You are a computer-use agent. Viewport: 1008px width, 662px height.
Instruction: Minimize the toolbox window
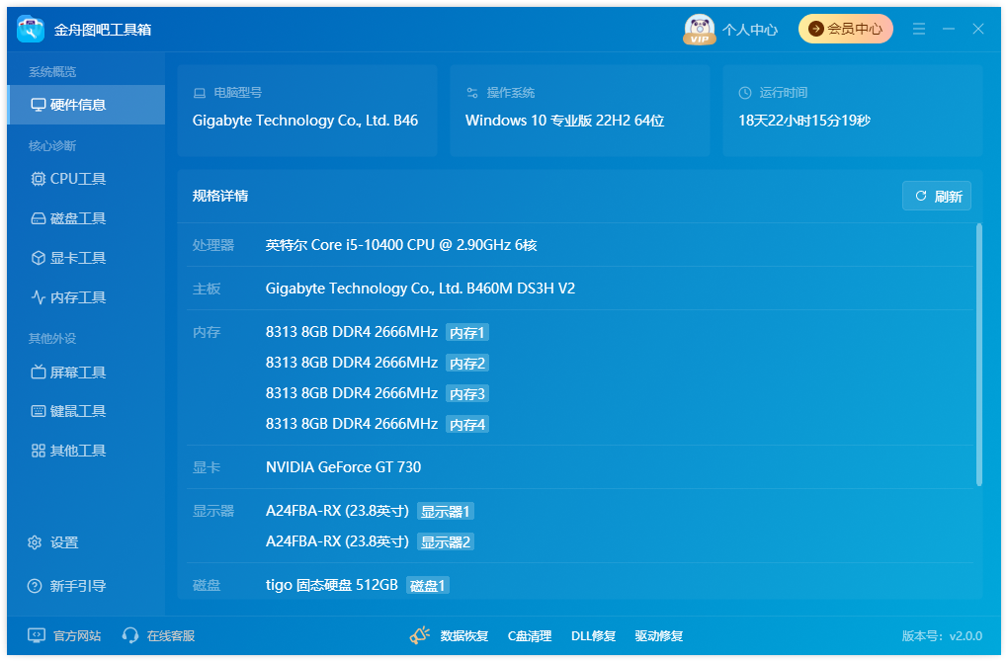(949, 29)
